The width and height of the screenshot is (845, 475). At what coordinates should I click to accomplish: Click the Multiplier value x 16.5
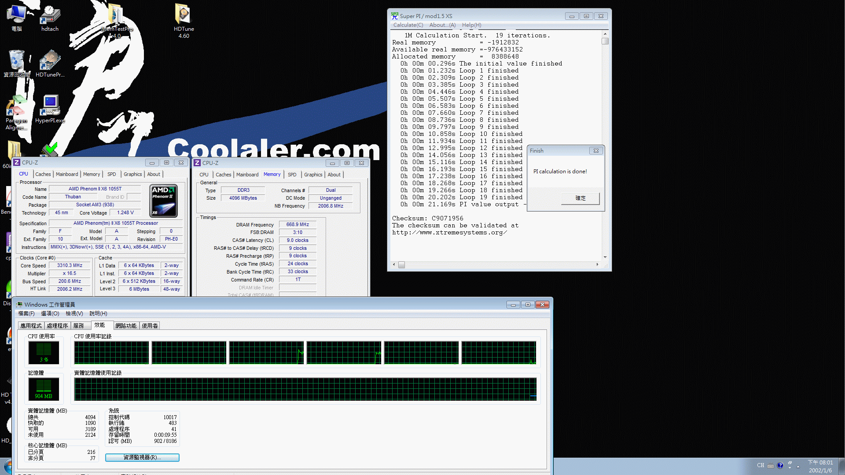point(70,274)
